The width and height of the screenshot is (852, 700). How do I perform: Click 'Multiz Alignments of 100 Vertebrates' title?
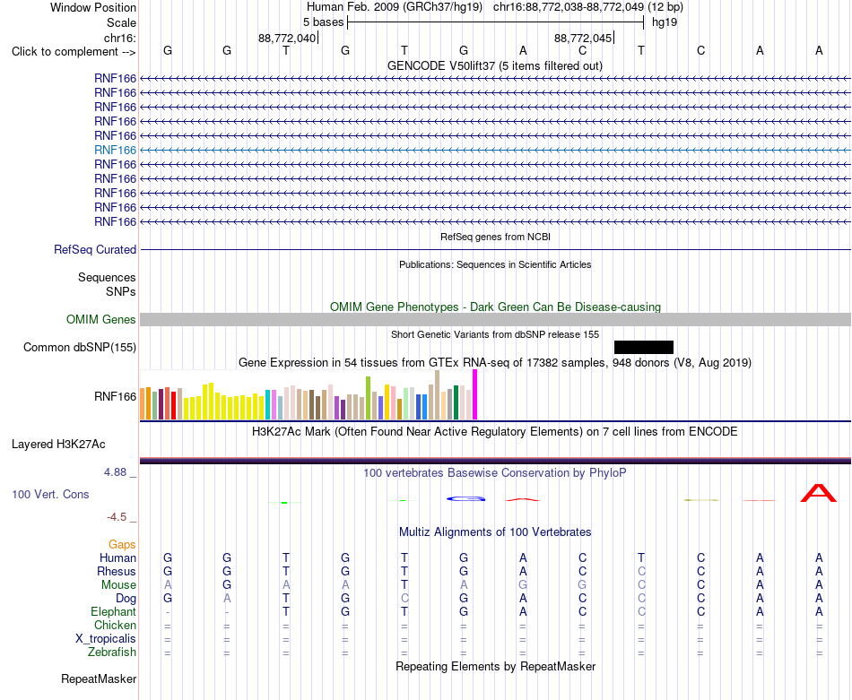[x=495, y=532]
